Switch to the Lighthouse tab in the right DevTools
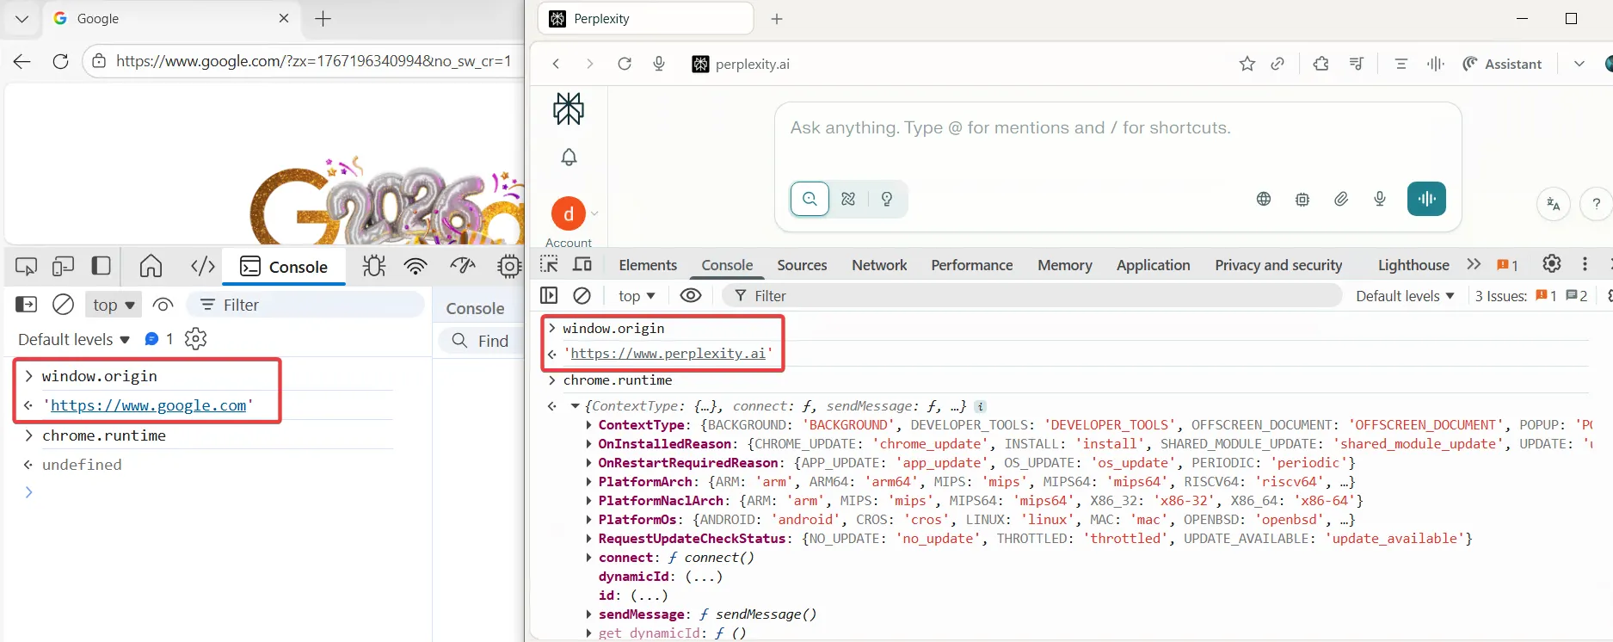The width and height of the screenshot is (1613, 642). point(1413,265)
